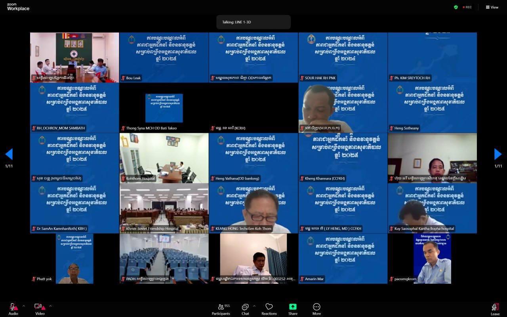
Task: Click the Leave meeting button
Action: pyautogui.click(x=495, y=309)
